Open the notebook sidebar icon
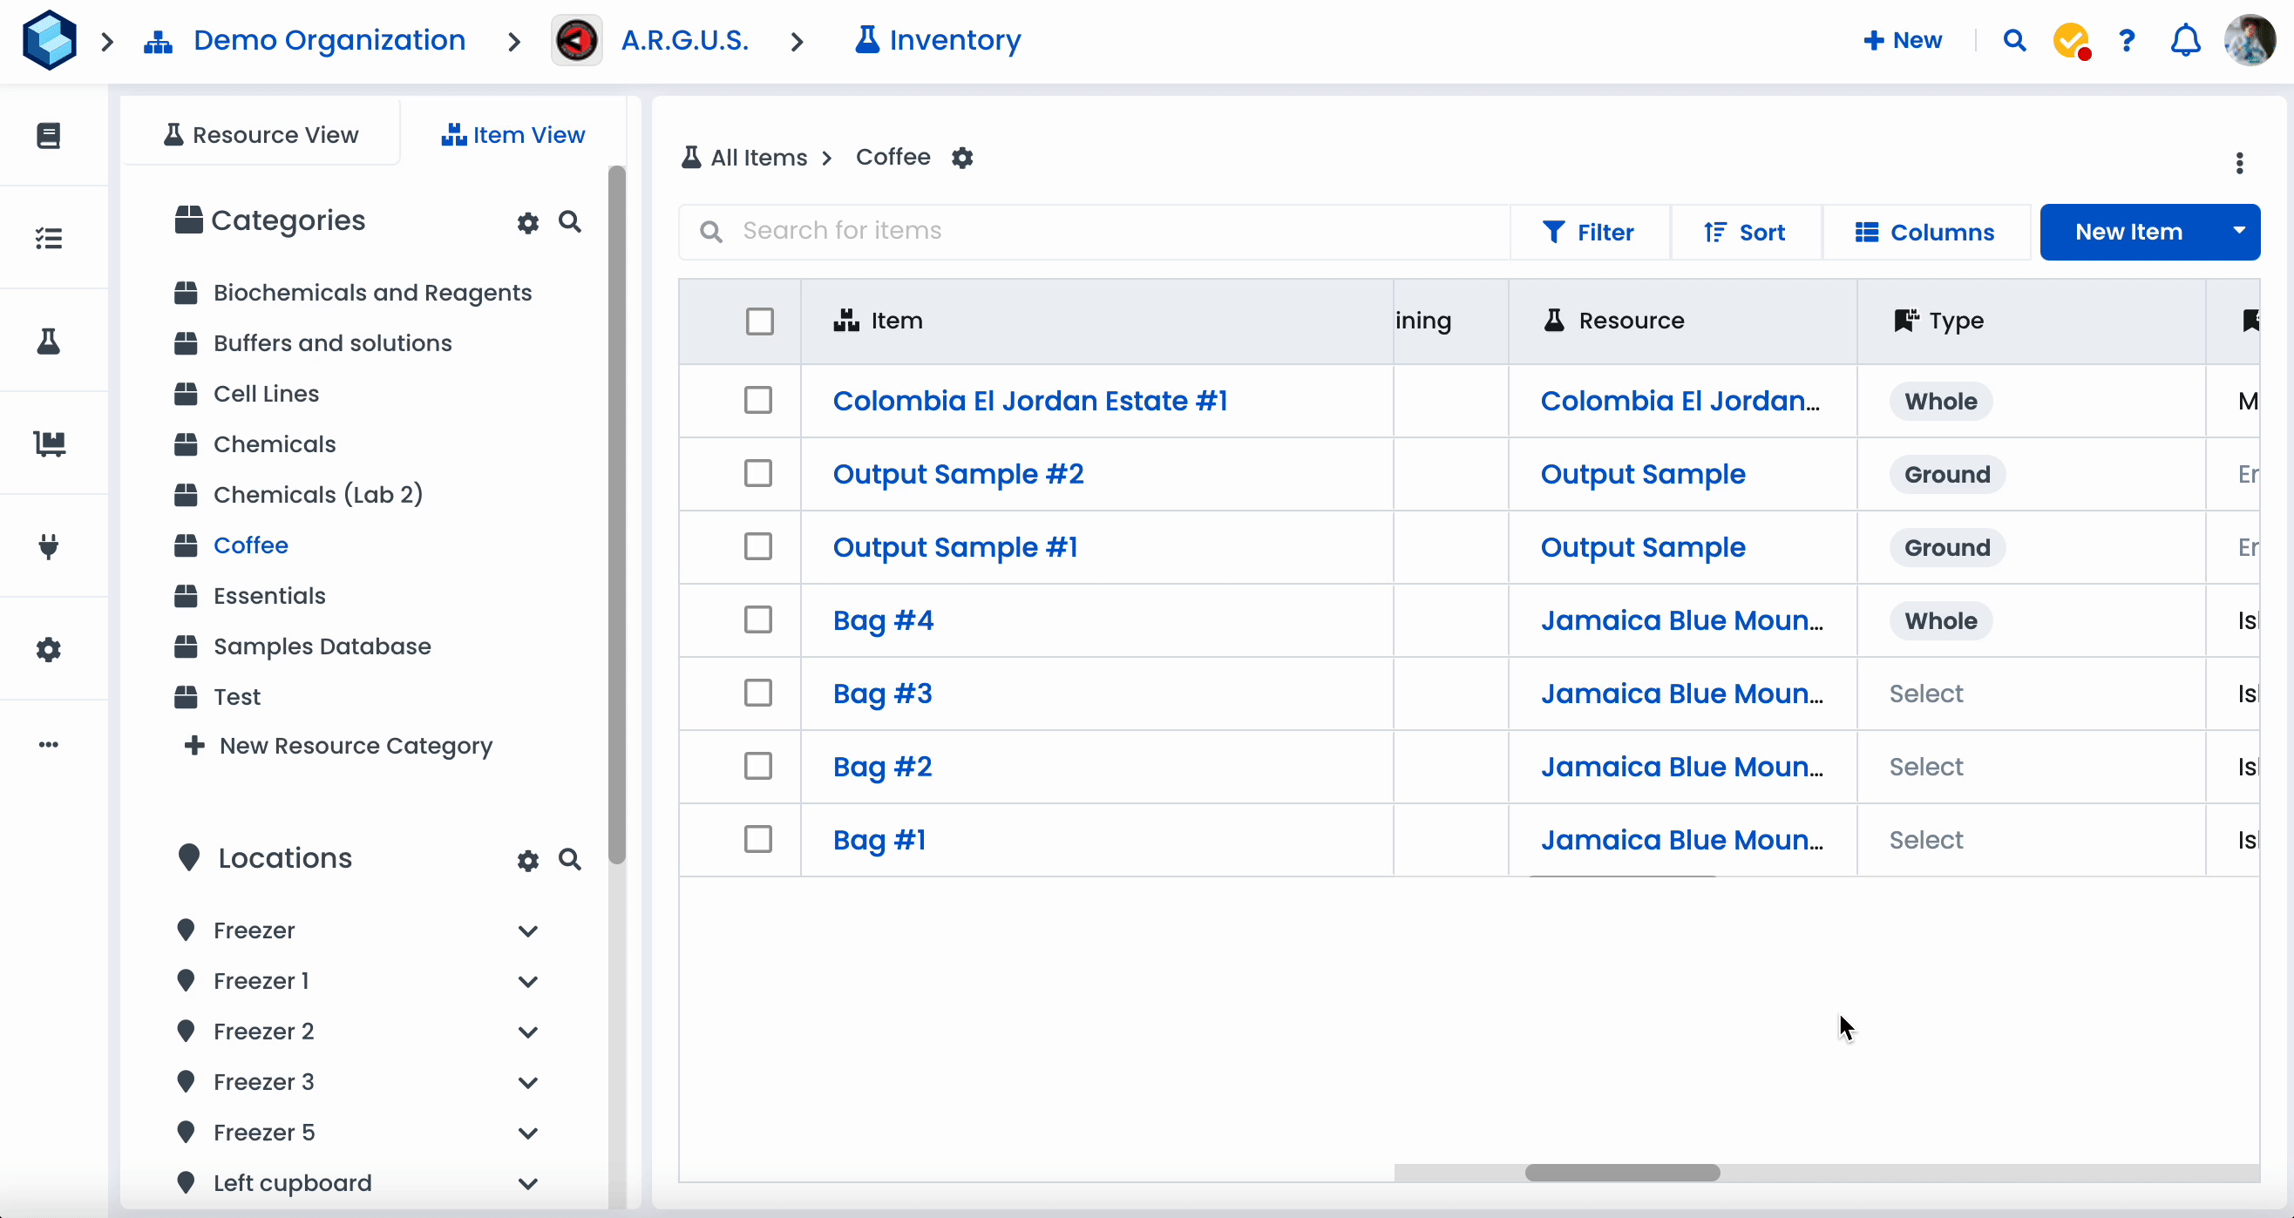This screenshot has height=1218, width=2294. pos(49,135)
